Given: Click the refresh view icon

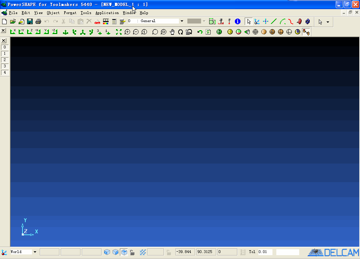Looking at the screenshot, I should click(x=208, y=32).
